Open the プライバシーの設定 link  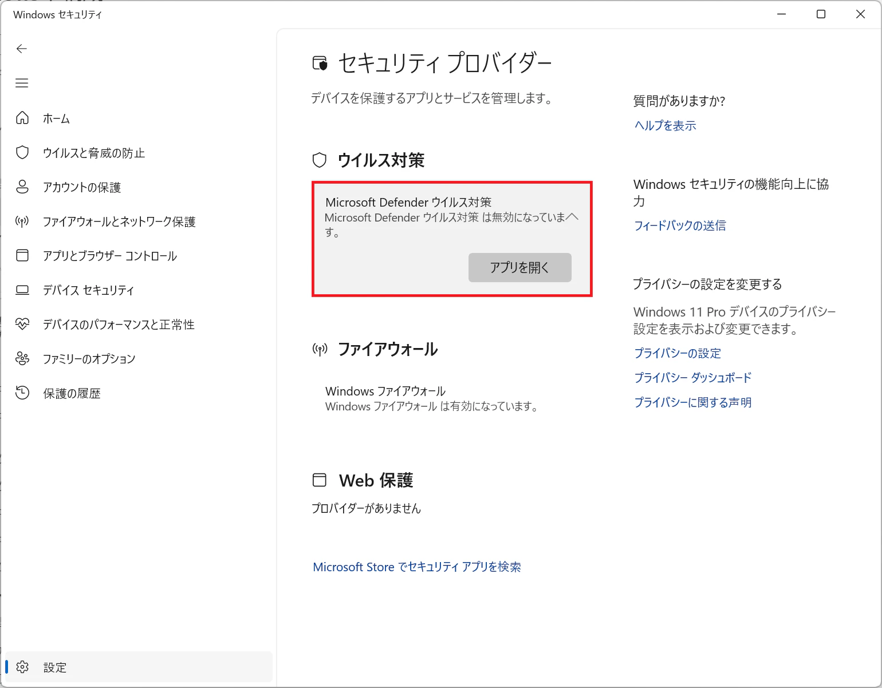pyautogui.click(x=678, y=353)
